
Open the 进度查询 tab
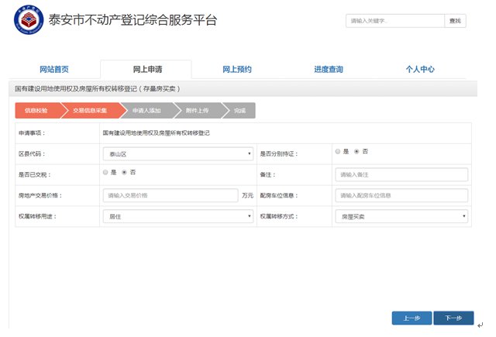(x=329, y=70)
